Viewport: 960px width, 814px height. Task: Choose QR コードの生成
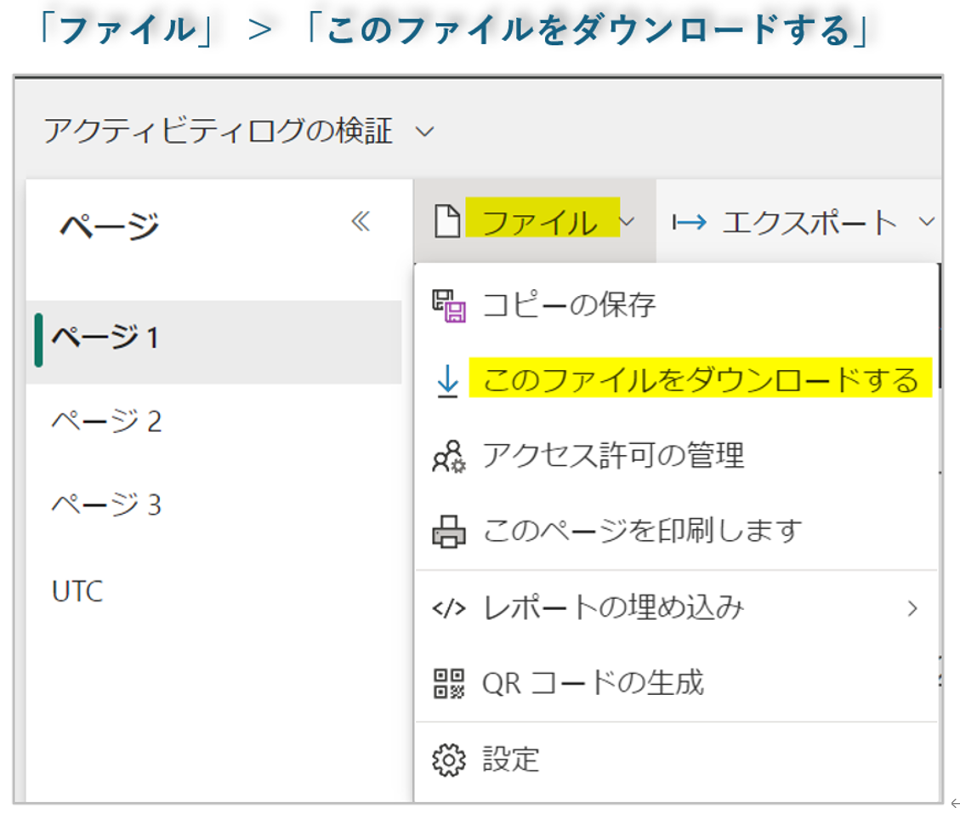594,683
